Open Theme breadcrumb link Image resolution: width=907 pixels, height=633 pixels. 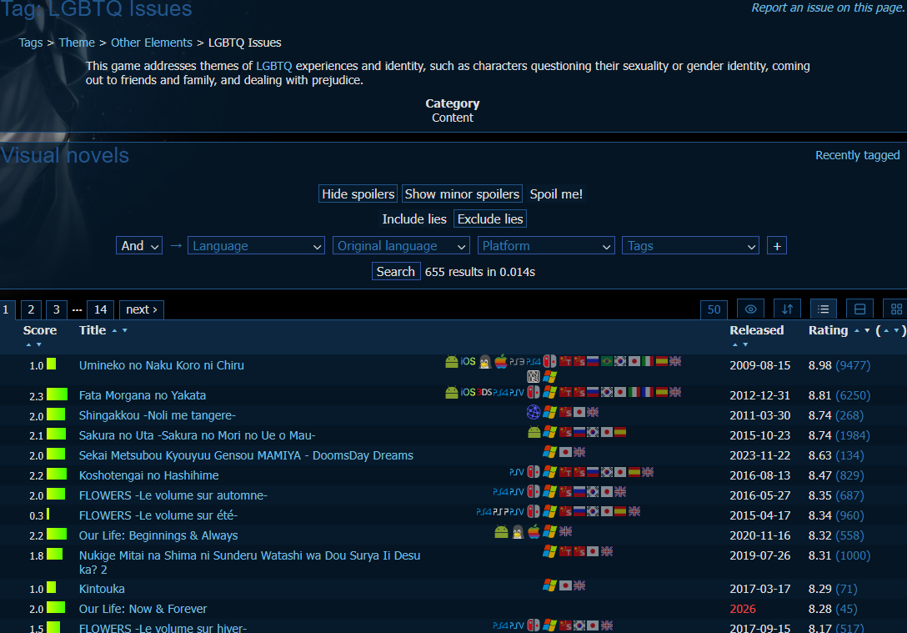point(77,43)
